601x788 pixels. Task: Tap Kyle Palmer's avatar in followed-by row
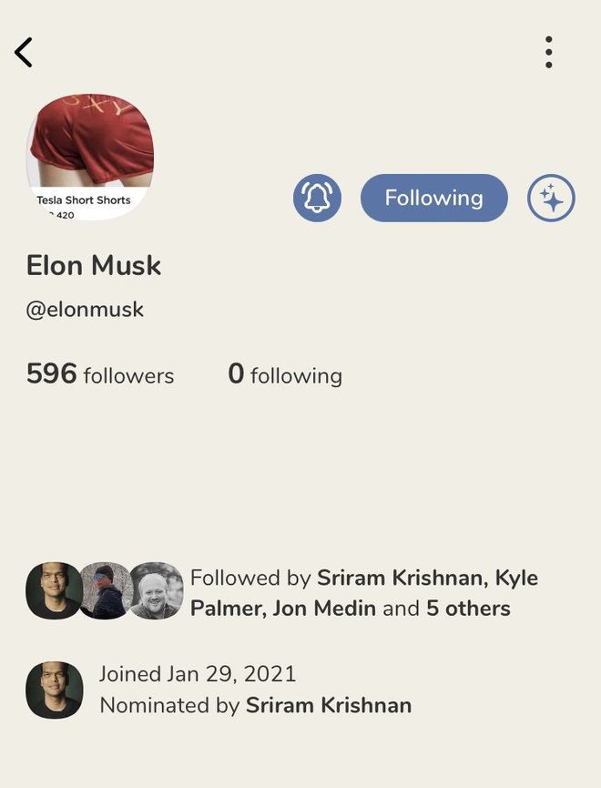[x=105, y=590]
